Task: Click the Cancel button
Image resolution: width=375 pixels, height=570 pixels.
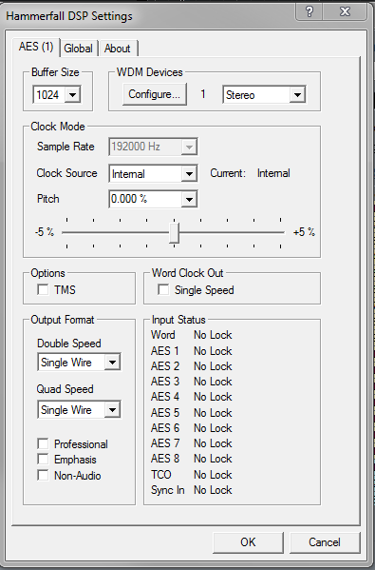Action: coord(325,542)
